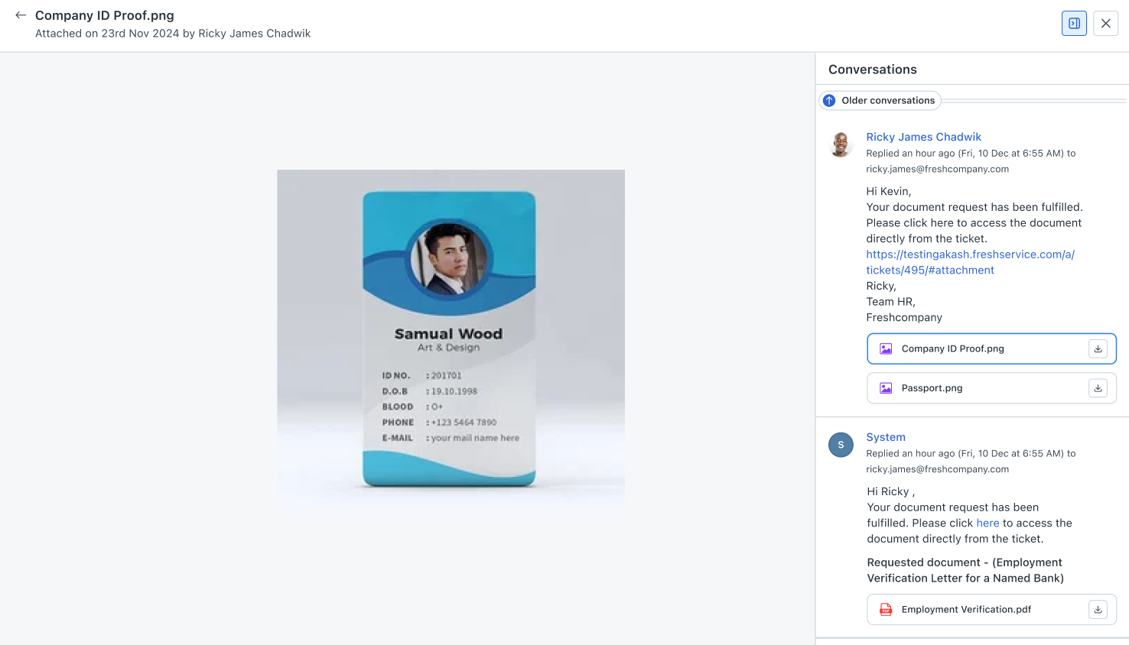Click the PDF icon of Employment Verification
This screenshot has height=645, width=1129.
(x=886, y=610)
